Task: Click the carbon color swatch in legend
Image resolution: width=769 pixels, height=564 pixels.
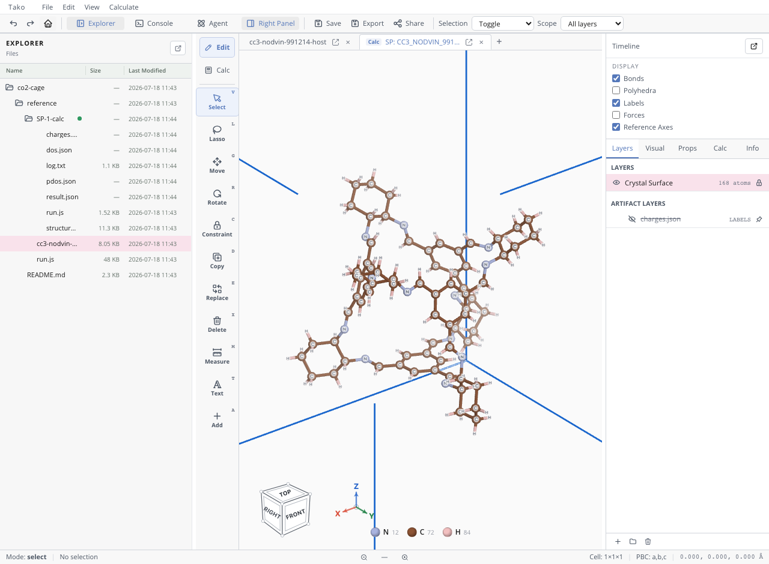Action: tap(412, 532)
